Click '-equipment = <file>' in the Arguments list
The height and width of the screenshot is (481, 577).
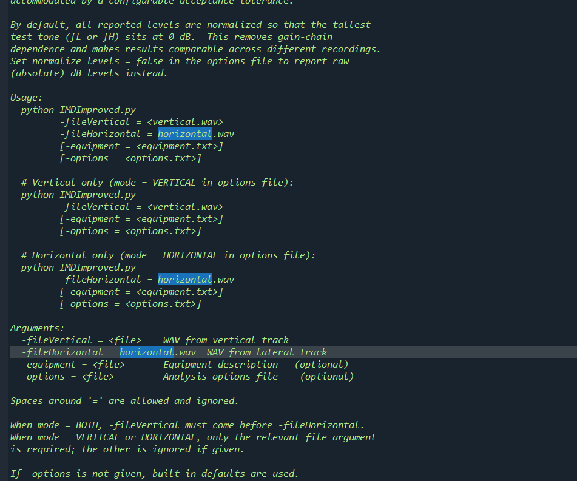coord(73,365)
